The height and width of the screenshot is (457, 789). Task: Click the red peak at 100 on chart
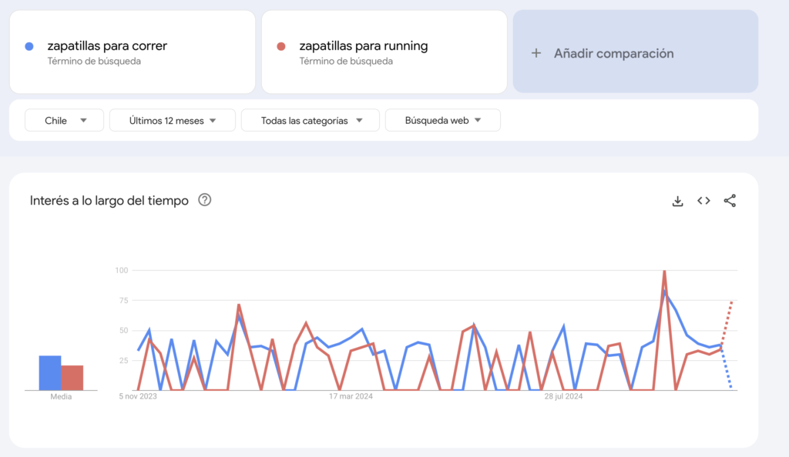tap(664, 272)
